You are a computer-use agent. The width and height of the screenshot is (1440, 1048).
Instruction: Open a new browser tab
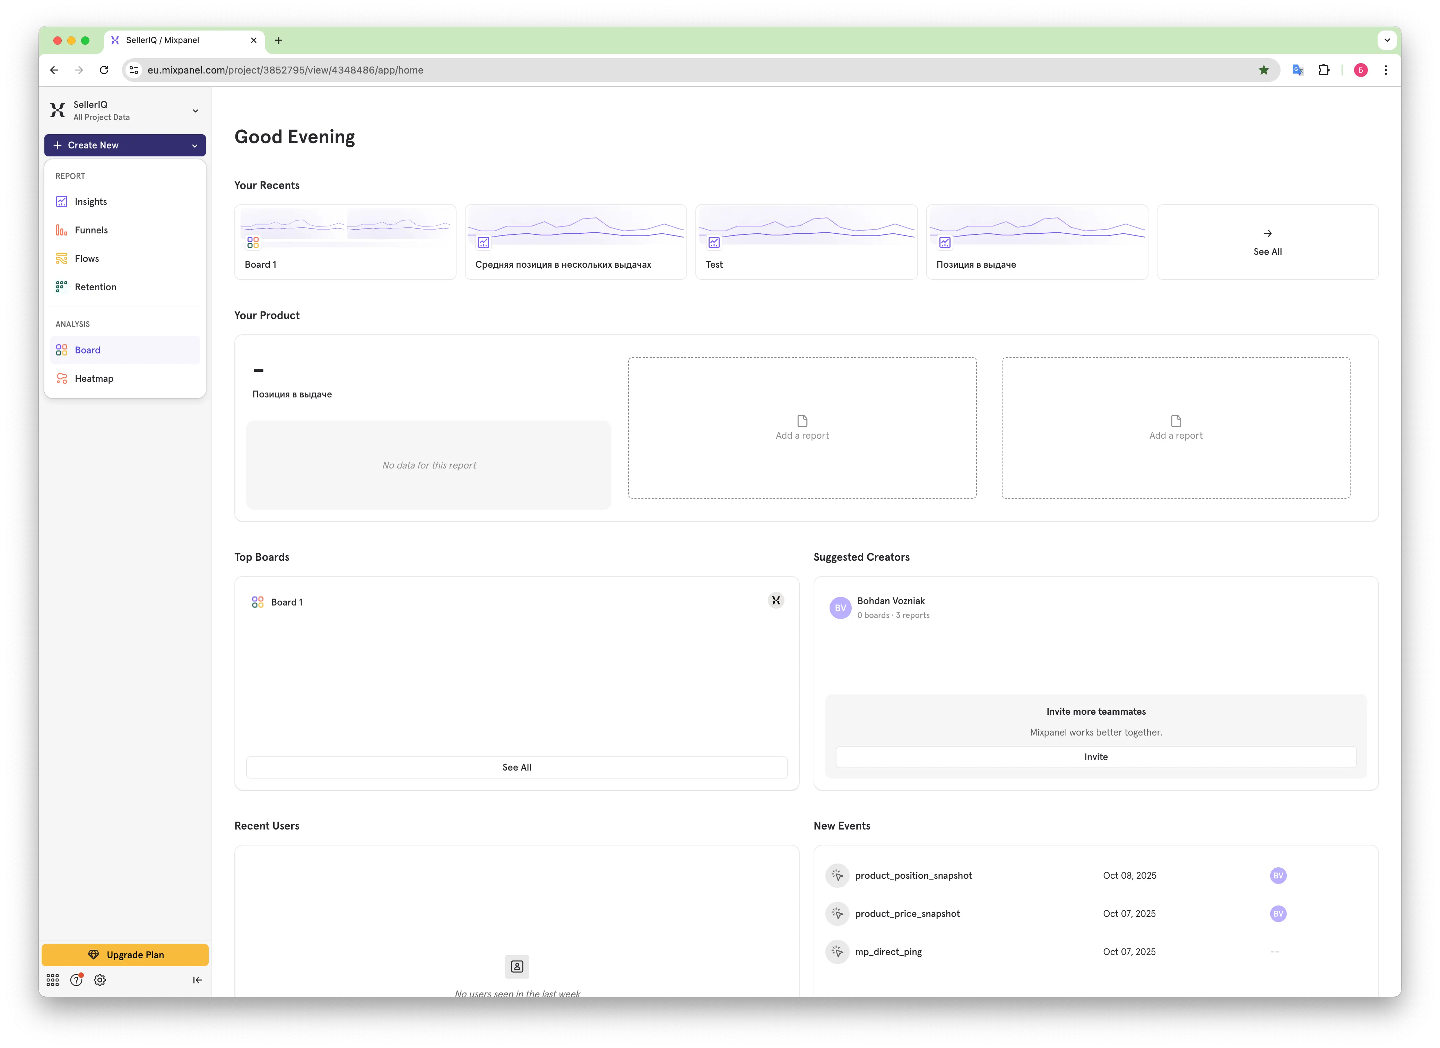click(279, 41)
